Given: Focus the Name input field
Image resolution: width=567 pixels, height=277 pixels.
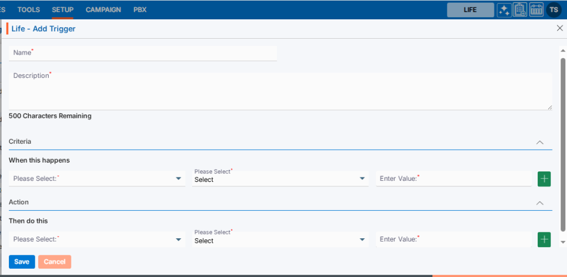Looking at the screenshot, I should (x=143, y=53).
